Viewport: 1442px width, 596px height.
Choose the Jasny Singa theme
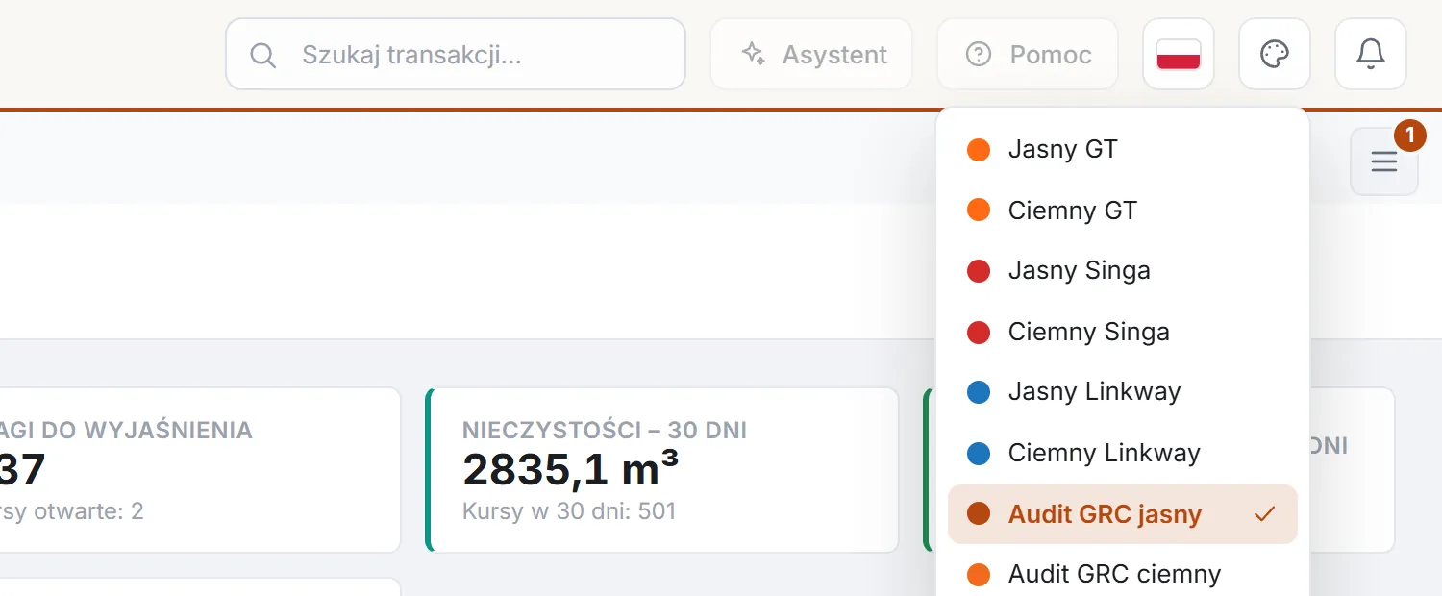click(x=1123, y=271)
